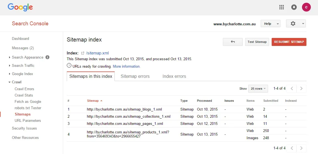Open the Google apps grid icon

[x=282, y=7]
